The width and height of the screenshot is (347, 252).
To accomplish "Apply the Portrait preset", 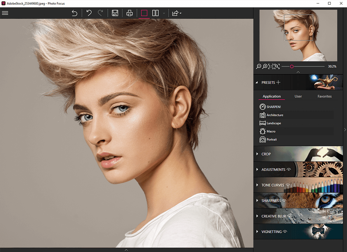I will 271,140.
